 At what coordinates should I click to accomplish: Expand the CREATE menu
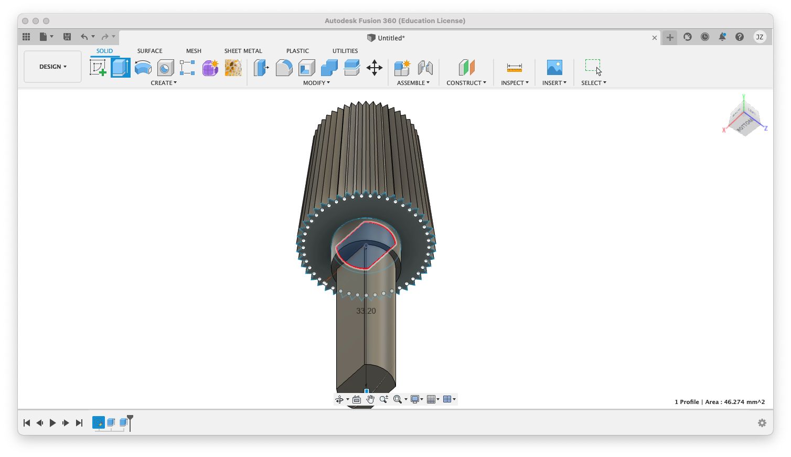(x=164, y=83)
